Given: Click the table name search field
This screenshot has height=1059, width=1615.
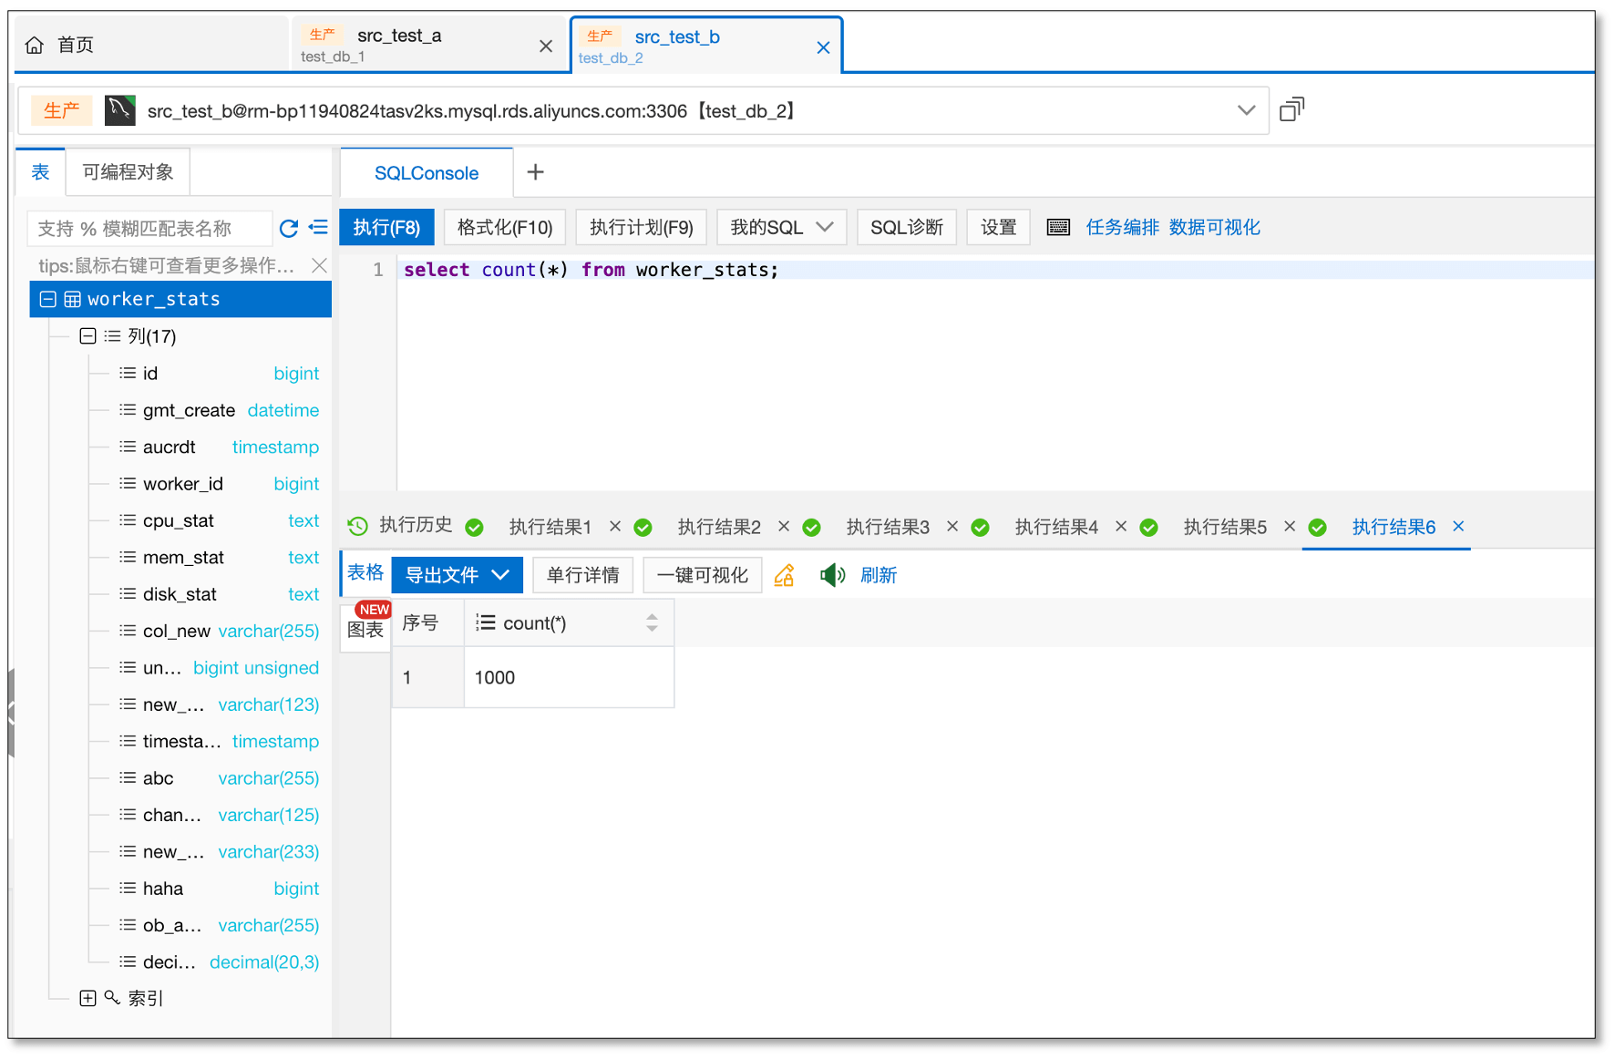Looking at the screenshot, I should (150, 228).
